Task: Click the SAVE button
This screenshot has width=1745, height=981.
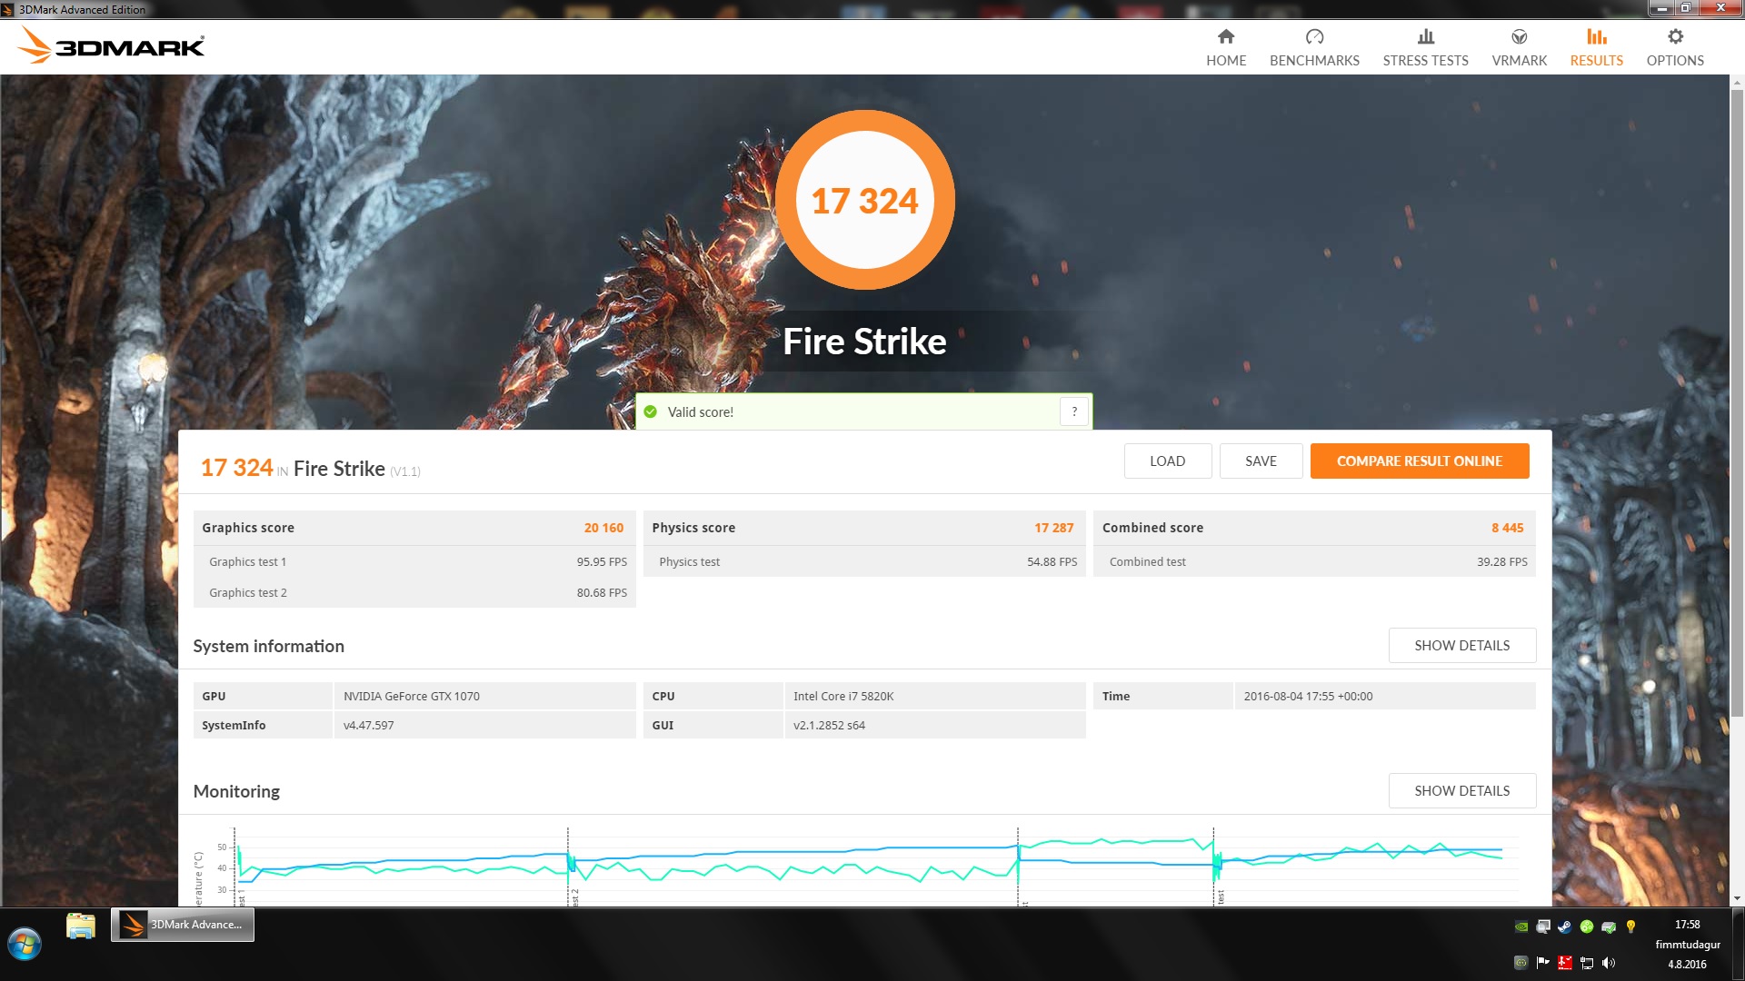Action: [1261, 461]
